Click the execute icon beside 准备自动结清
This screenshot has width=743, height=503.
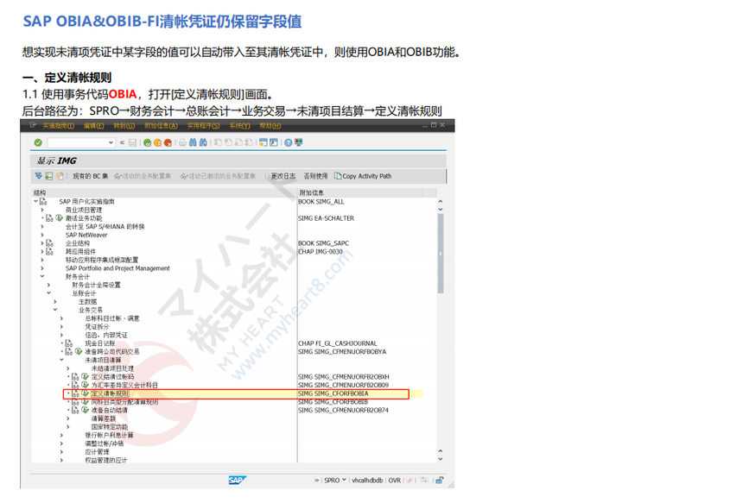pos(86,410)
